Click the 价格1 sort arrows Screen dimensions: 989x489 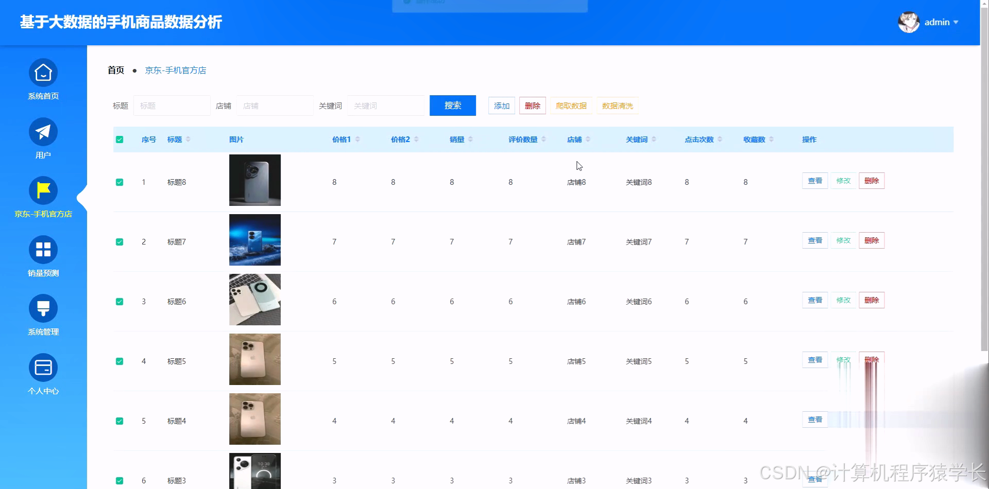[357, 139]
